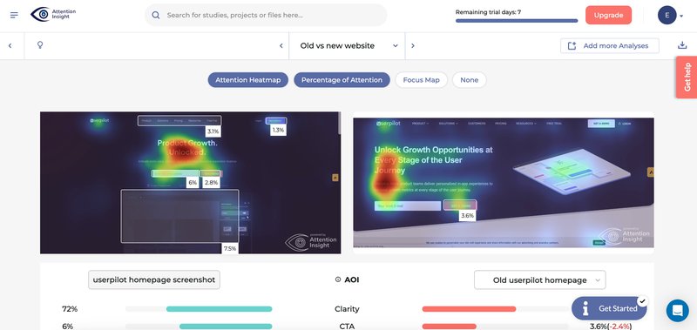Click the search magnifier icon
The height and width of the screenshot is (330, 697).
coord(156,15)
